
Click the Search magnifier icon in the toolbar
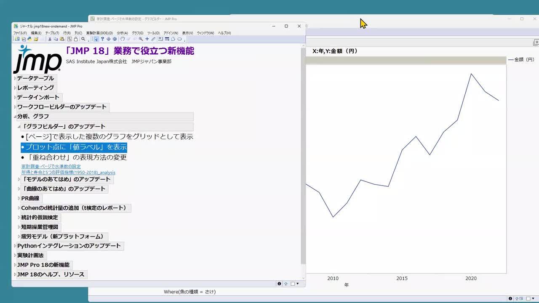click(83, 39)
